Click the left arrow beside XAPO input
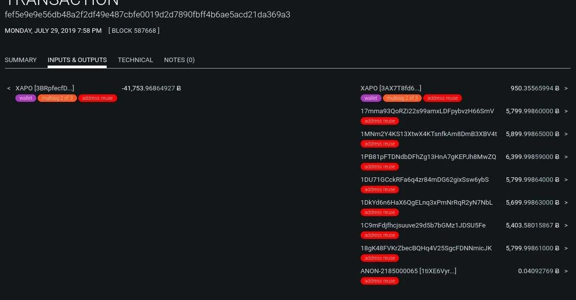Image resolution: width=576 pixels, height=300 pixels. 9,88
